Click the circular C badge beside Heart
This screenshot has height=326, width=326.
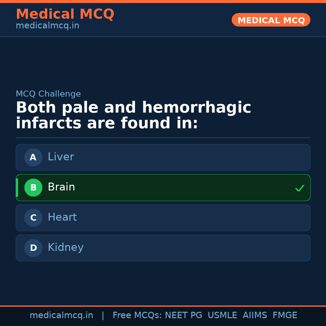(33, 218)
